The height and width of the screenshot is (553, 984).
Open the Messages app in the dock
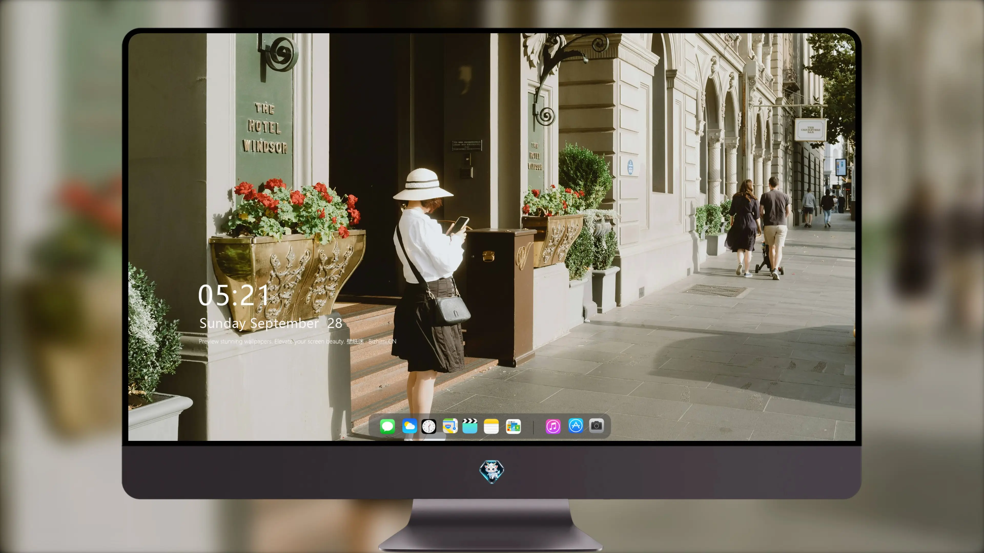[387, 426]
